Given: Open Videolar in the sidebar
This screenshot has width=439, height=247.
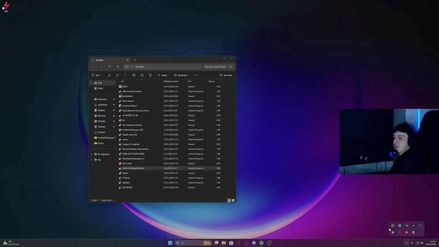Looking at the screenshot, I should pos(102,127).
